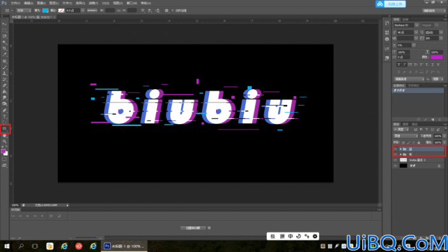Hide the black background layer

(395, 165)
